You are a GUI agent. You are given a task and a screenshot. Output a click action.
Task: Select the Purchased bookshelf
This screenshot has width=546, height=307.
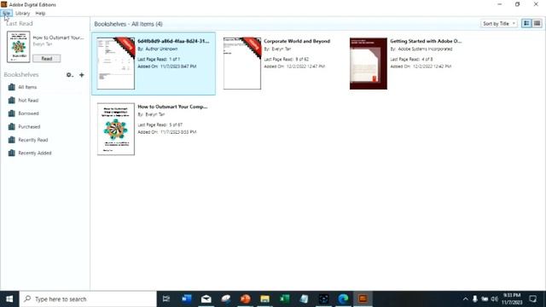tap(29, 127)
